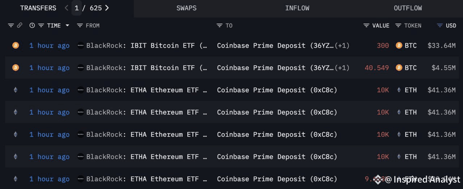Open BlackRock IBIT Bitcoin ETF sender, 300 BTC row
The width and height of the screenshot is (463, 189).
click(147, 45)
